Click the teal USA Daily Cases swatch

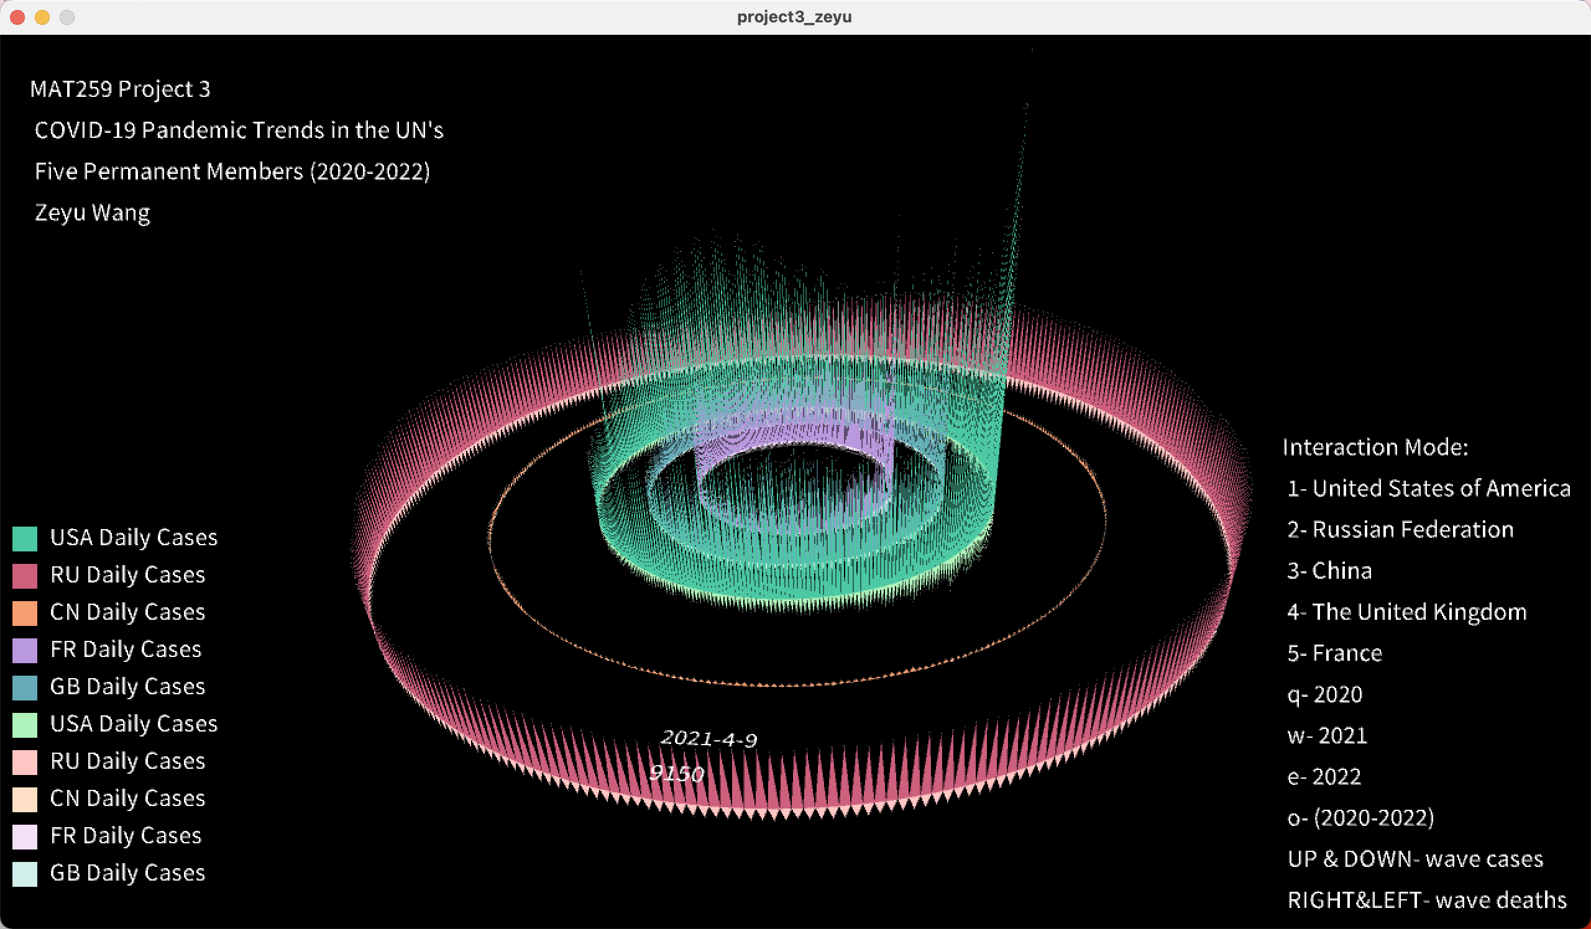(25, 538)
